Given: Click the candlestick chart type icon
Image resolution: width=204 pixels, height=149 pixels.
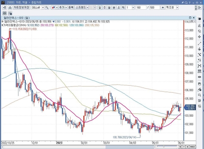Looking at the screenshot, I should coord(53,7).
